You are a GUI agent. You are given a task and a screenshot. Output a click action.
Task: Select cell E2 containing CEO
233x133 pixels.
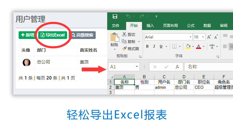(x=204, y=87)
